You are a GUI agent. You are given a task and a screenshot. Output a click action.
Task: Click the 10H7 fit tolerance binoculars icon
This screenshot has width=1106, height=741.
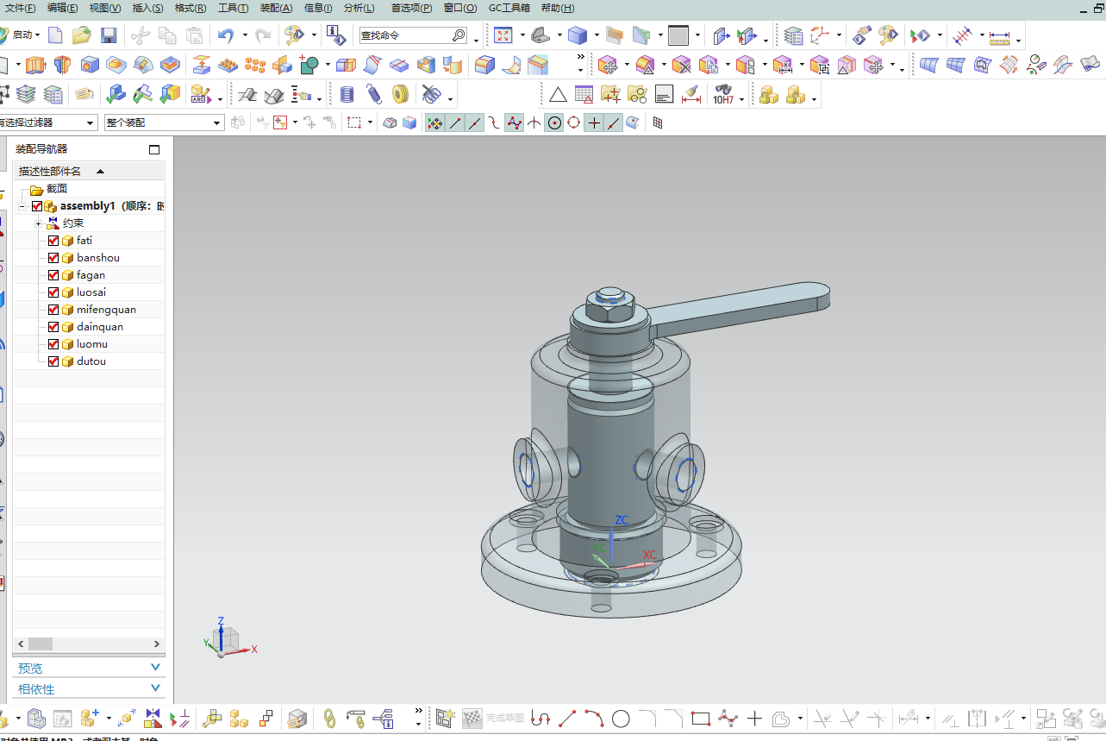(723, 94)
